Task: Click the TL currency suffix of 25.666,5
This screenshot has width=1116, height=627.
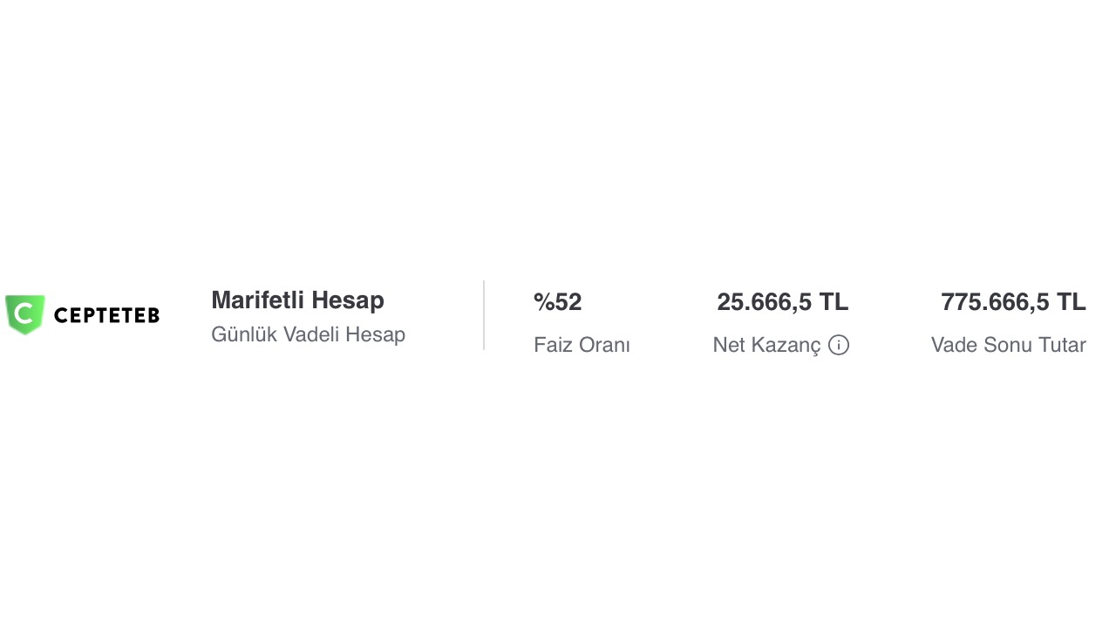Action: tap(834, 302)
